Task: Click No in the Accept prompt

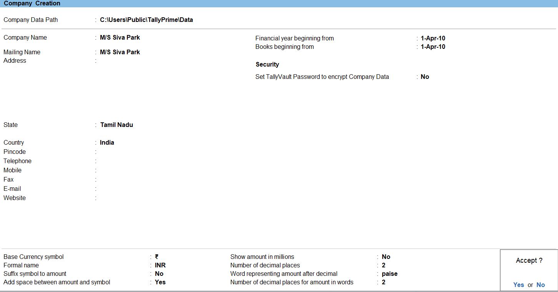Action: tap(540, 285)
